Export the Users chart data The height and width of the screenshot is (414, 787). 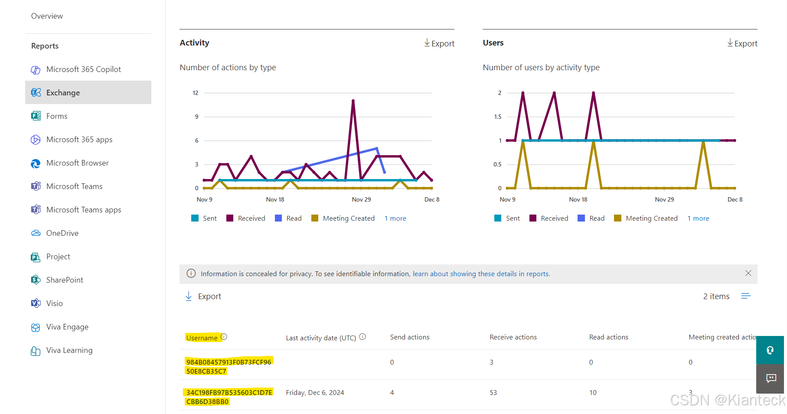click(742, 43)
